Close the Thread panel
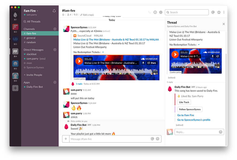Image resolution: width=237 pixels, height=160 pixels. click(x=224, y=24)
